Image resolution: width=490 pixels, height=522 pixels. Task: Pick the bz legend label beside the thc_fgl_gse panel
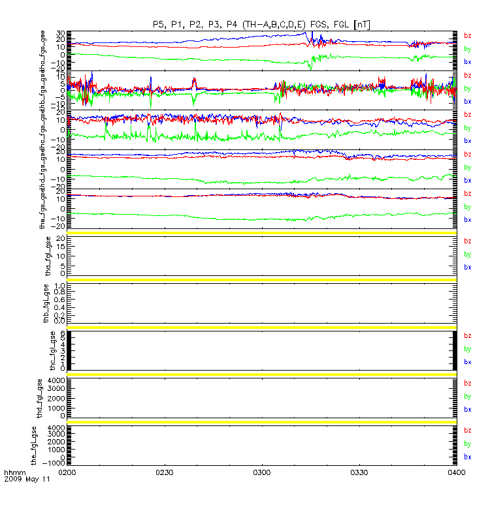(468, 335)
